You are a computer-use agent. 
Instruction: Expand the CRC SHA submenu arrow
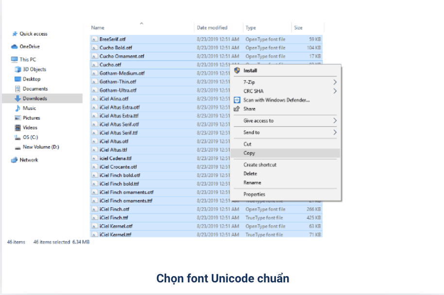[335, 91]
